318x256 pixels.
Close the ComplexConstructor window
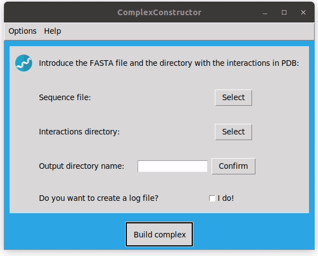click(303, 12)
